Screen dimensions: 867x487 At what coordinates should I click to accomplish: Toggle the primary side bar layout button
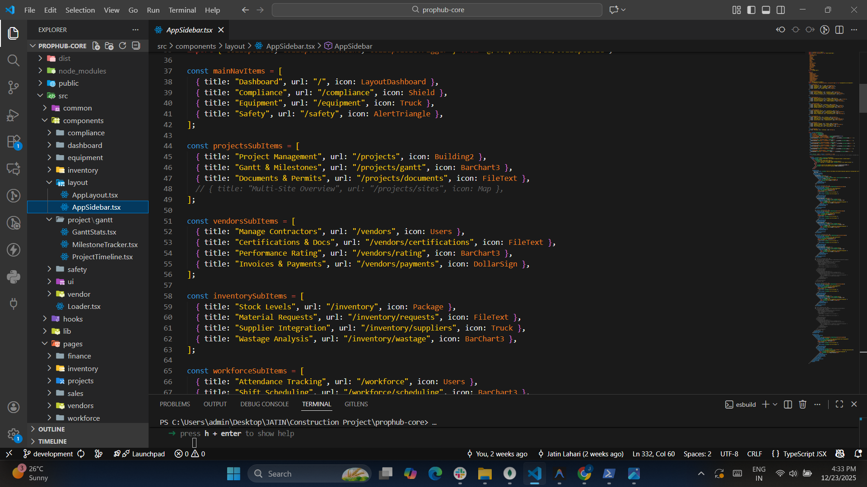coord(751,10)
